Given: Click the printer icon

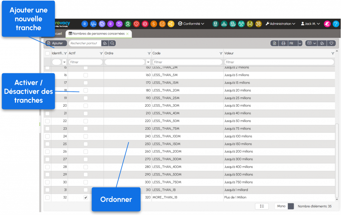Looking at the screenshot, I should coord(283,44).
